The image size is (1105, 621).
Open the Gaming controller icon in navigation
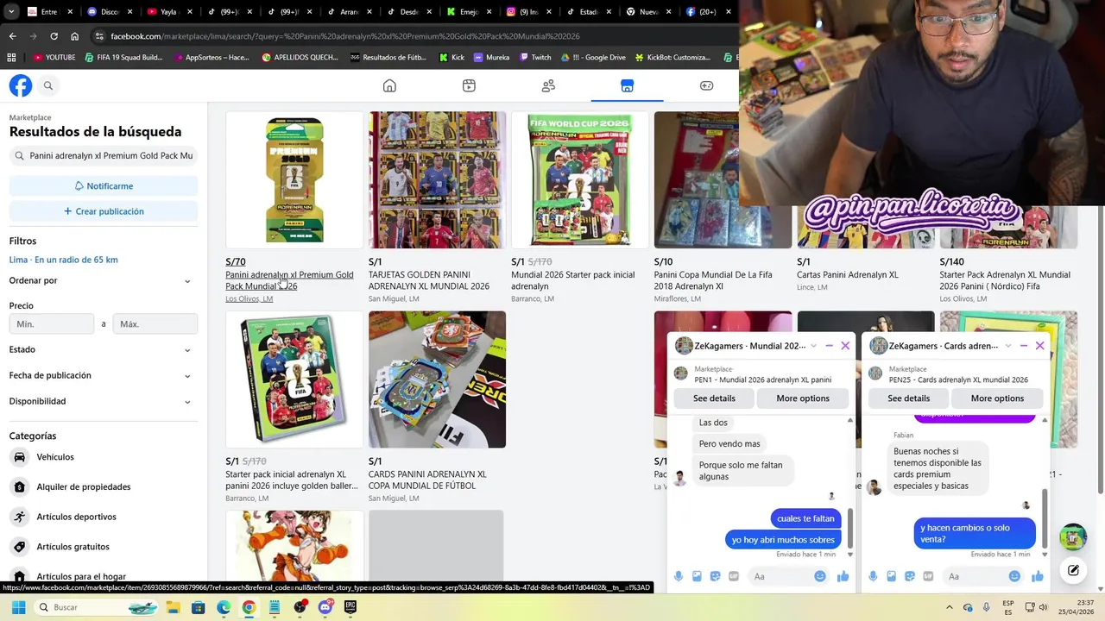coord(706,85)
